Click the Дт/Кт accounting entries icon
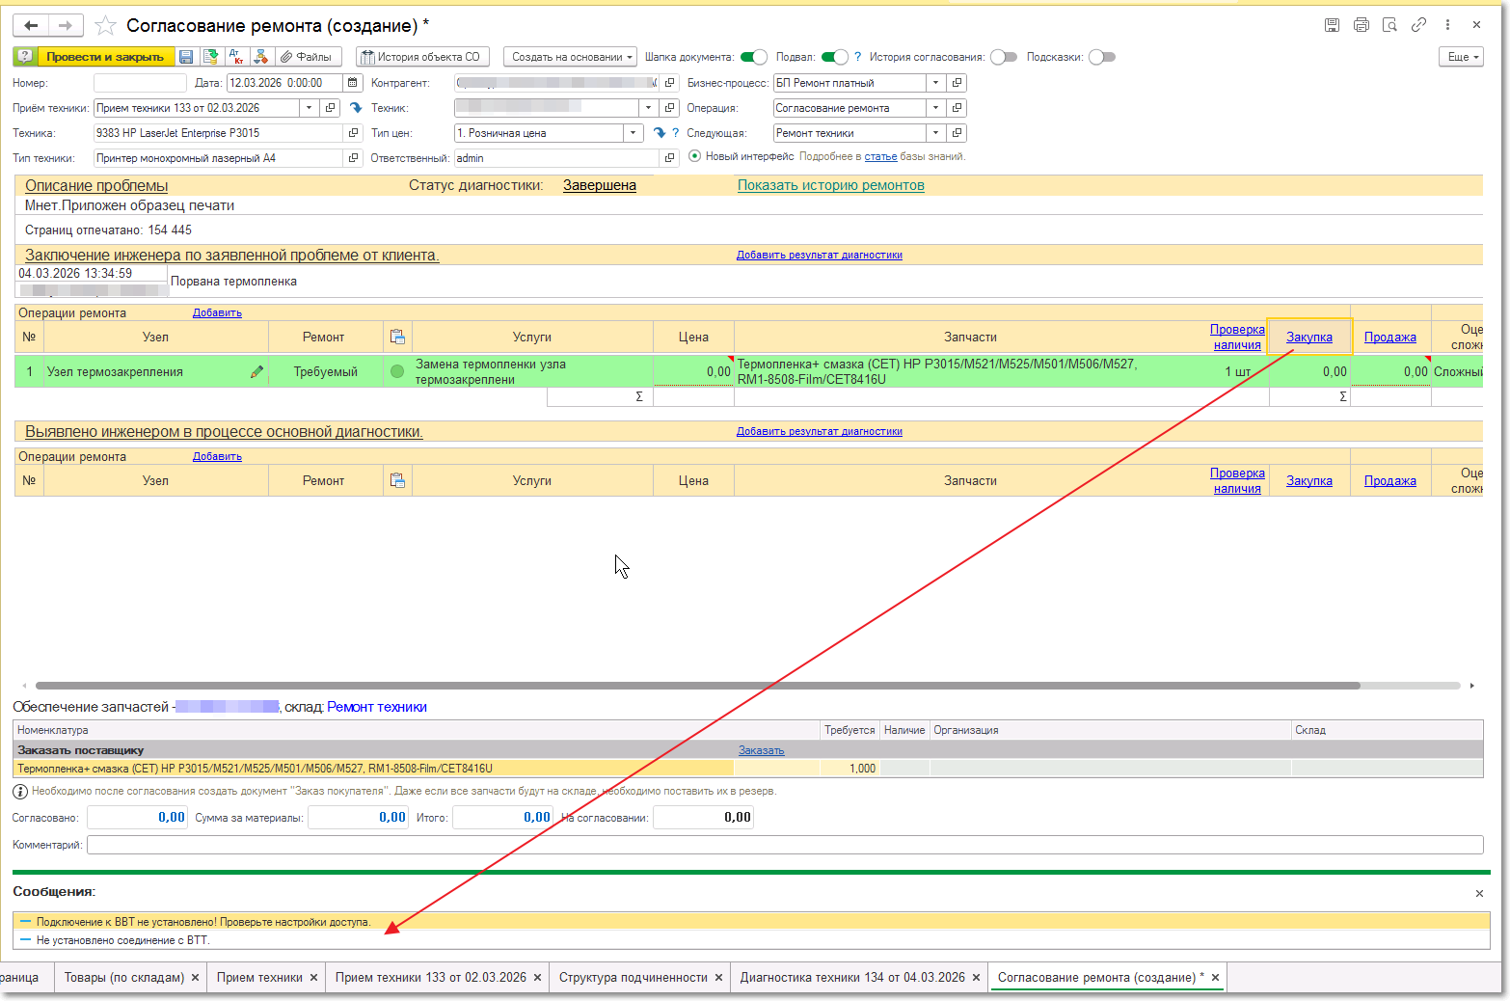This screenshot has width=1510, height=1001. pyautogui.click(x=236, y=57)
